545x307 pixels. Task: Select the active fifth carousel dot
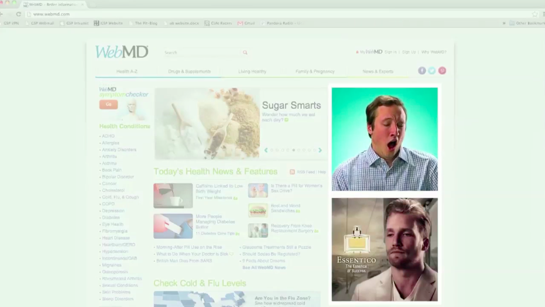[294, 150]
